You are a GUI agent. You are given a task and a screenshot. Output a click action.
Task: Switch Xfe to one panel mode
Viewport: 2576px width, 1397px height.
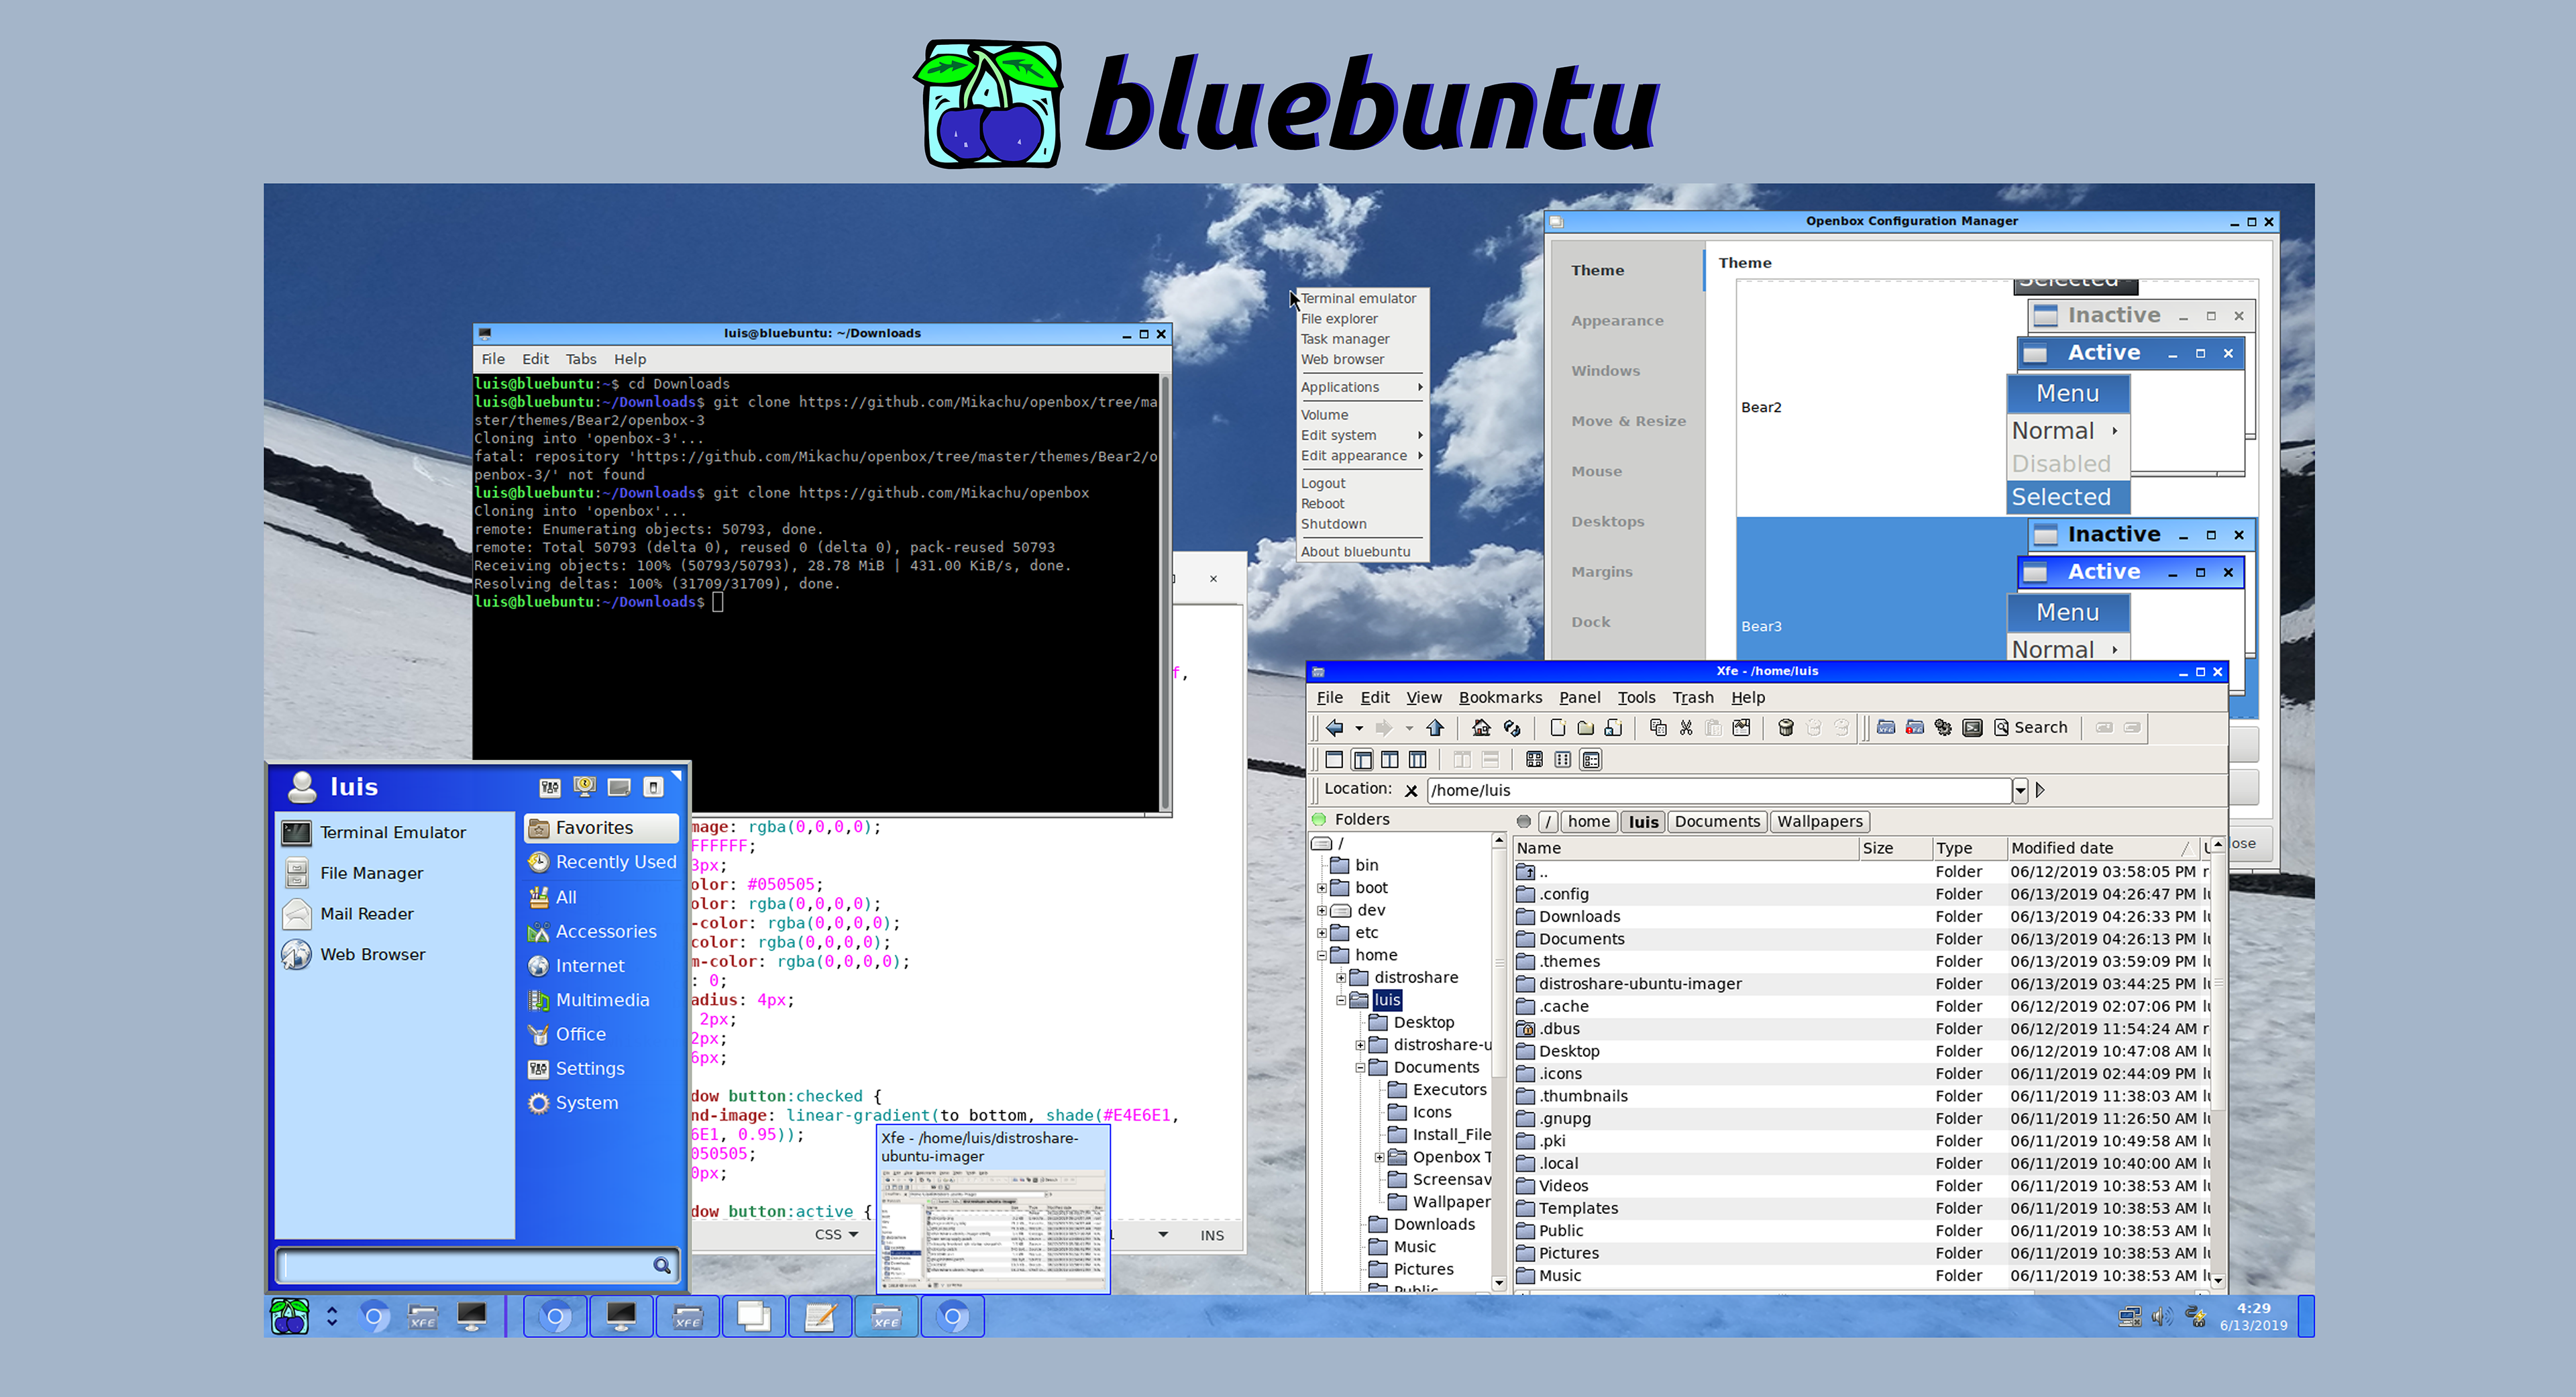pos(1334,760)
